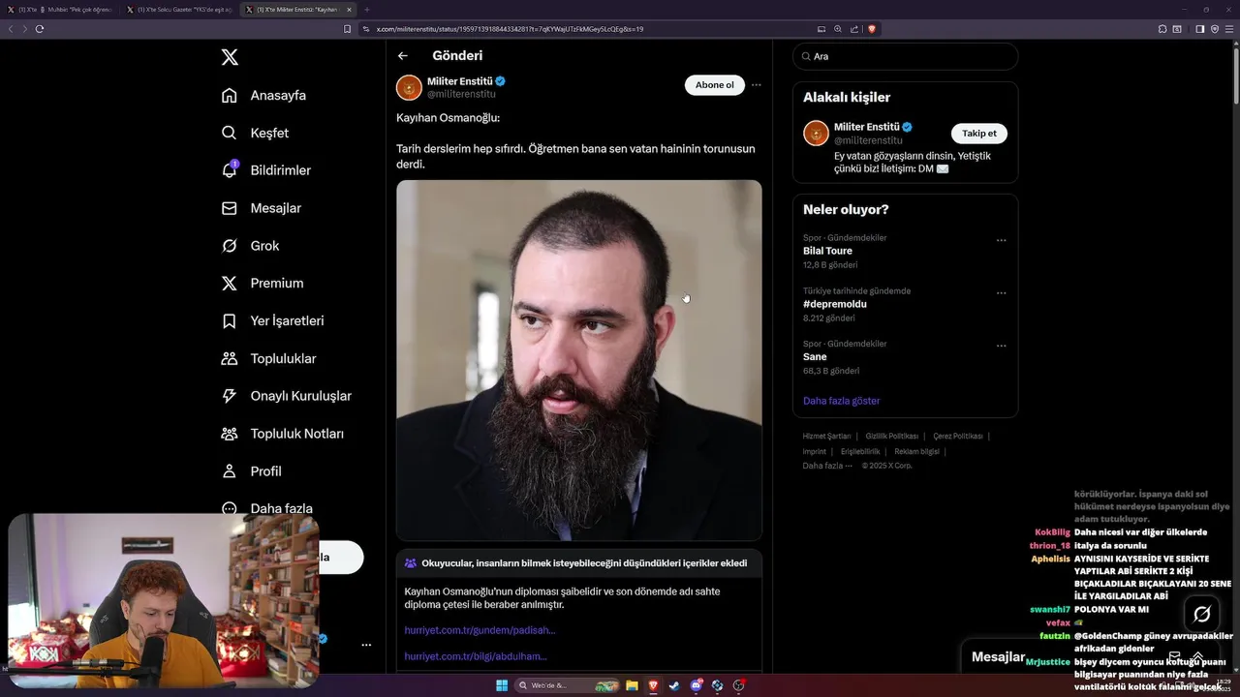Image resolution: width=1240 pixels, height=697 pixels.
Task: Click into the Ara search field
Action: [905, 56]
